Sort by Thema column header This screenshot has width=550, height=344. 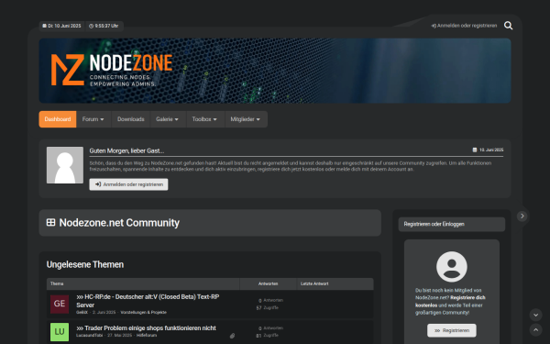(57, 283)
